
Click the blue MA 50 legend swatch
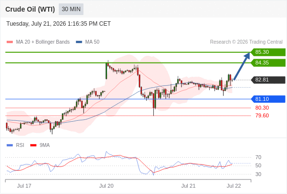coord(79,42)
